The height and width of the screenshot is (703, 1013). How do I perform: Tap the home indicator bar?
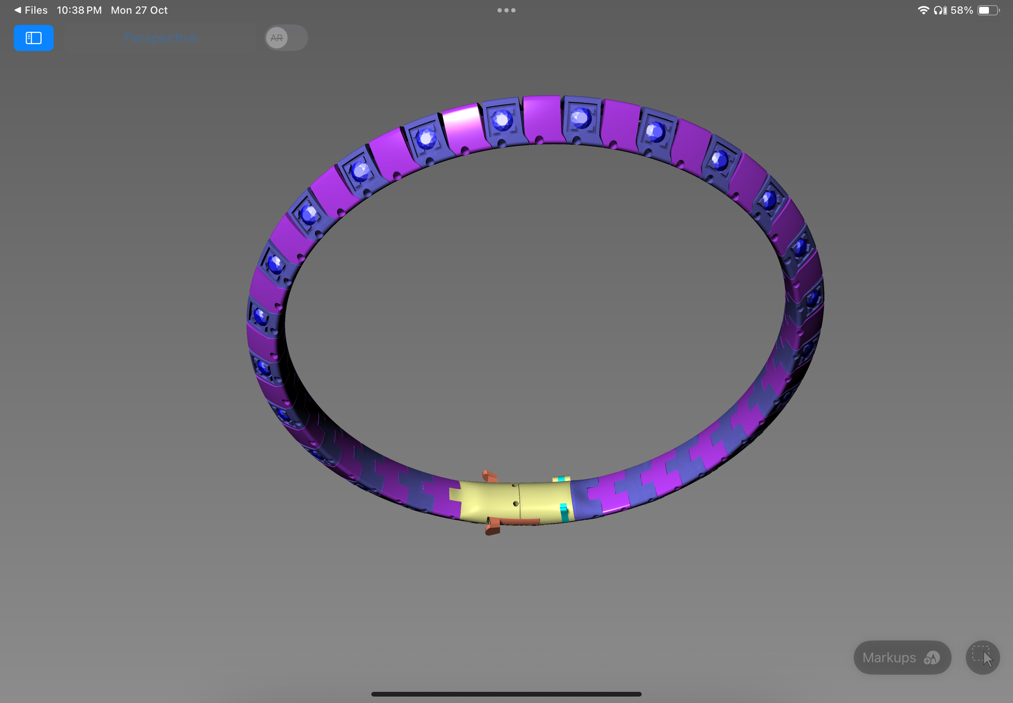tap(506, 694)
